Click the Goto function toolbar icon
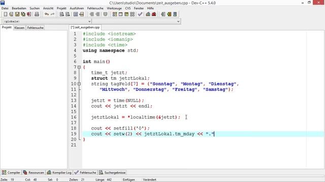This screenshot has width=325, height=182. click(x=76, y=14)
